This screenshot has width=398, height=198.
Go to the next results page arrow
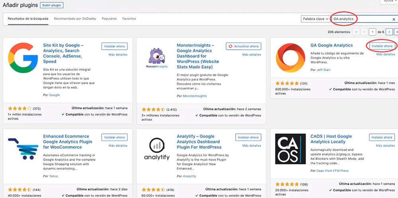click(389, 32)
